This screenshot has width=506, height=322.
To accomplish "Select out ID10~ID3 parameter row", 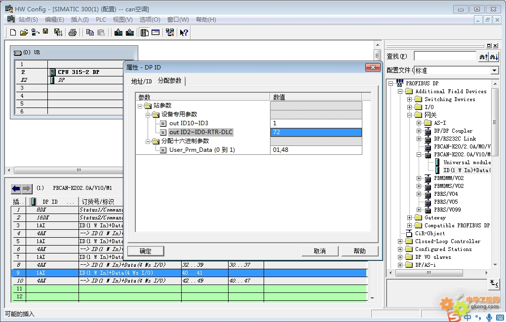I will click(189, 123).
